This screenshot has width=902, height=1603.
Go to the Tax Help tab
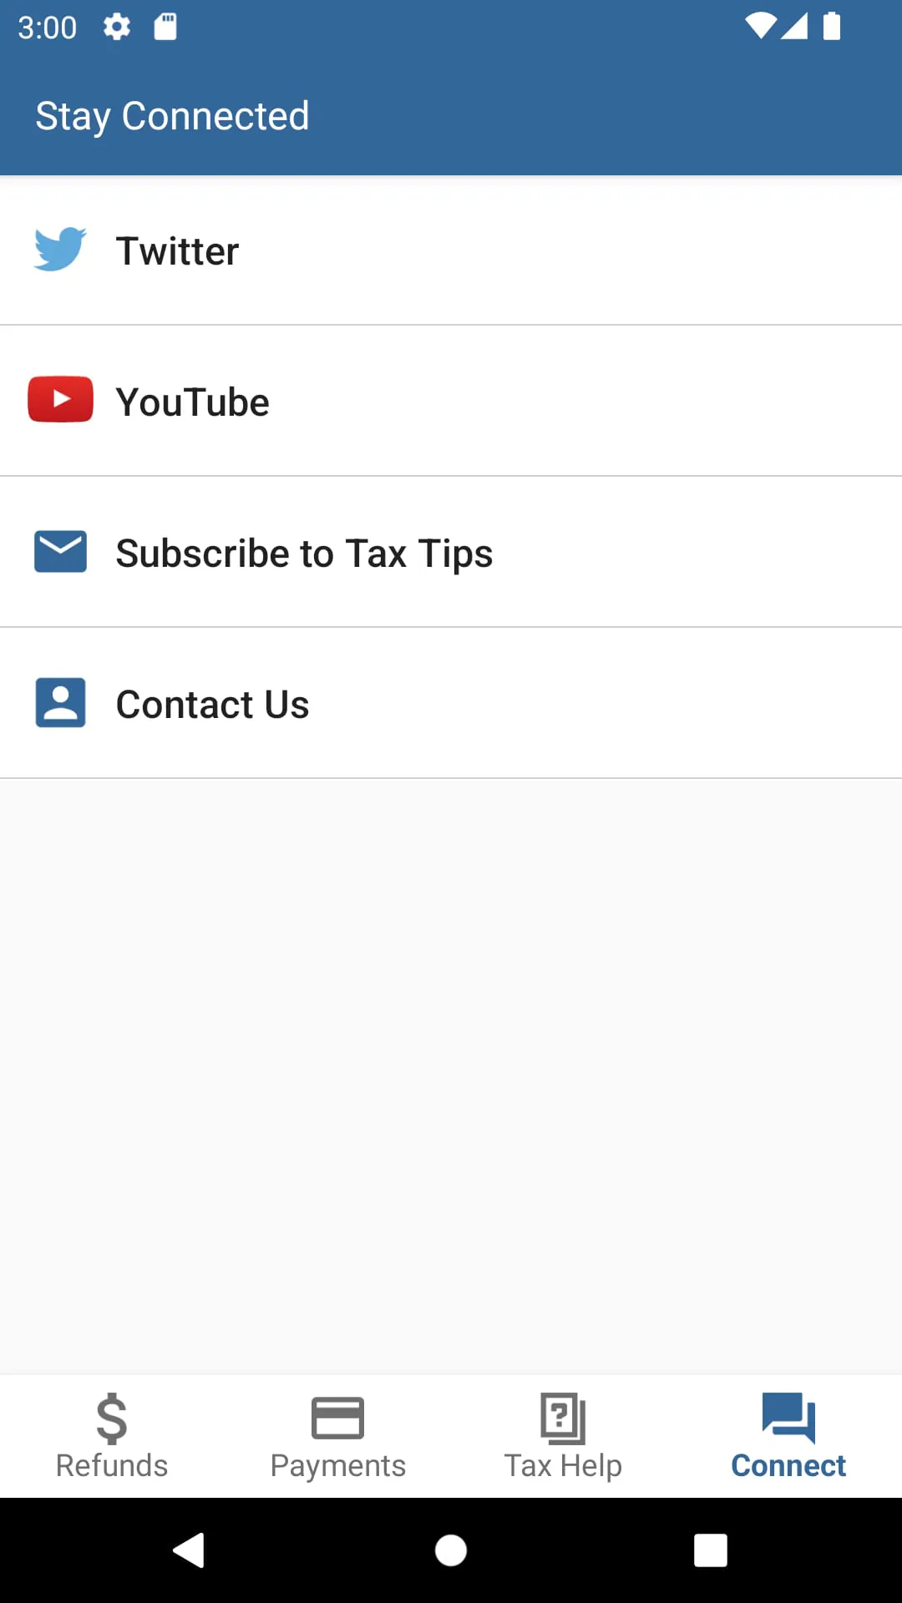[563, 1436]
